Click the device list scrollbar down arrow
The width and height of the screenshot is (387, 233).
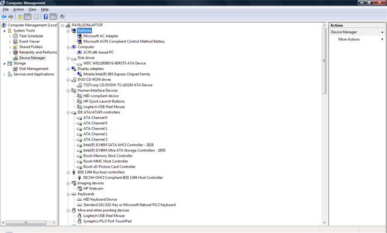(324, 223)
